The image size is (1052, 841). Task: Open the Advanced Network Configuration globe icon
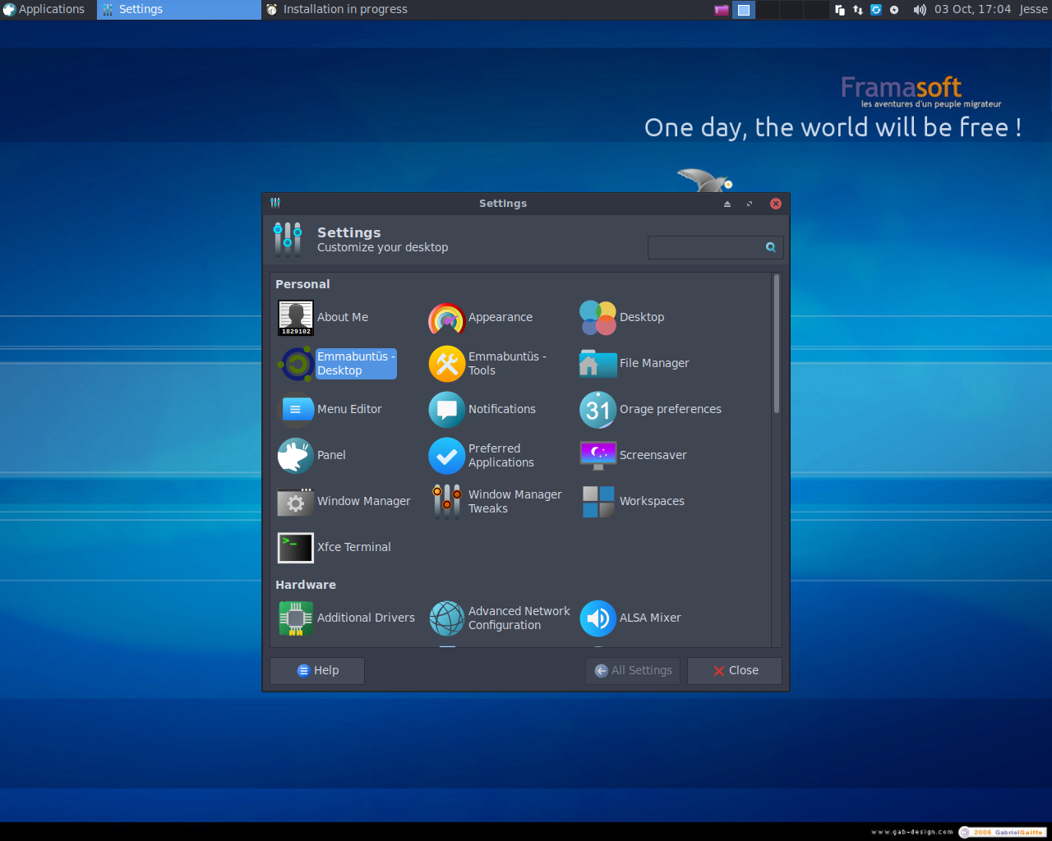coord(447,618)
